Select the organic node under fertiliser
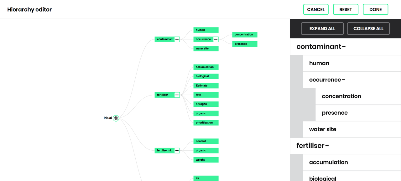The image size is (401, 181). click(206, 113)
